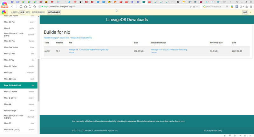Viewport: 254px width, 137px height.
Task: Click the star icon inside the address bar
Action: (194, 7)
